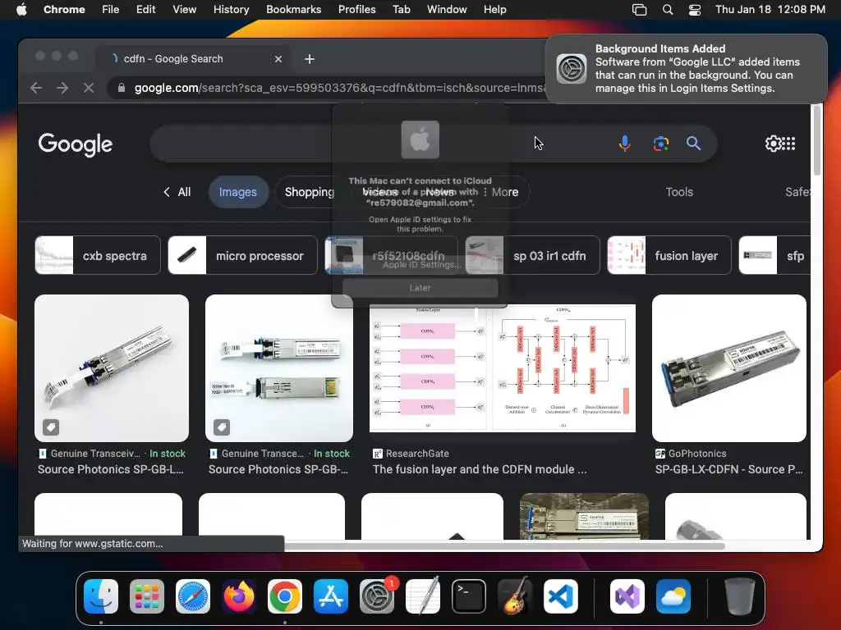Open the Google apps grid icon
841x630 pixels.
(x=789, y=144)
